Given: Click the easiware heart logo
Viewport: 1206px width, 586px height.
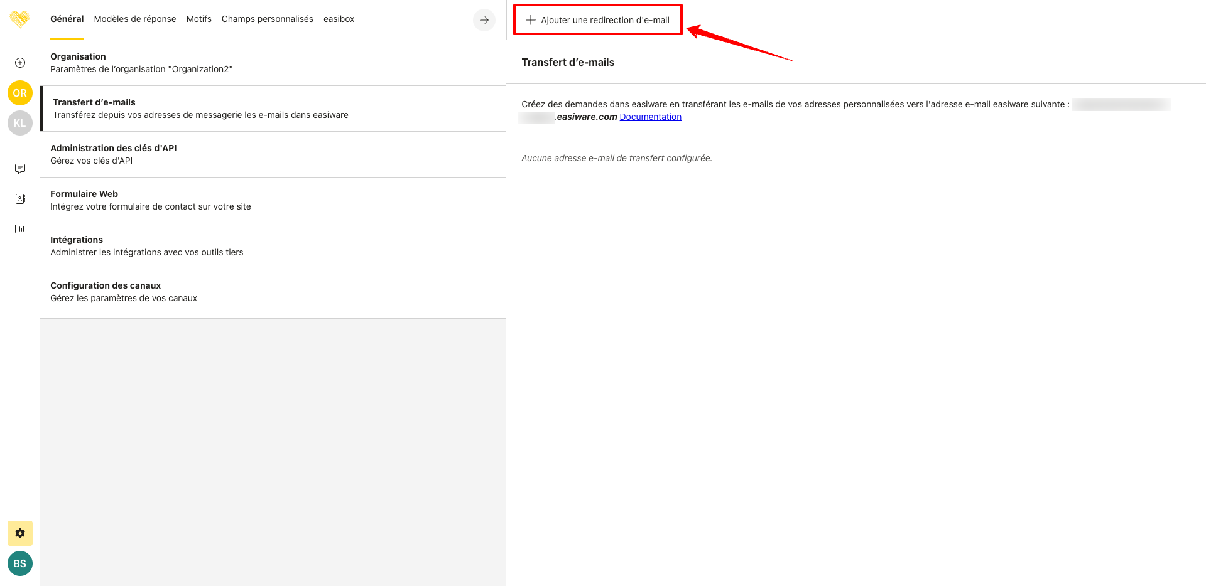Looking at the screenshot, I should point(19,19).
